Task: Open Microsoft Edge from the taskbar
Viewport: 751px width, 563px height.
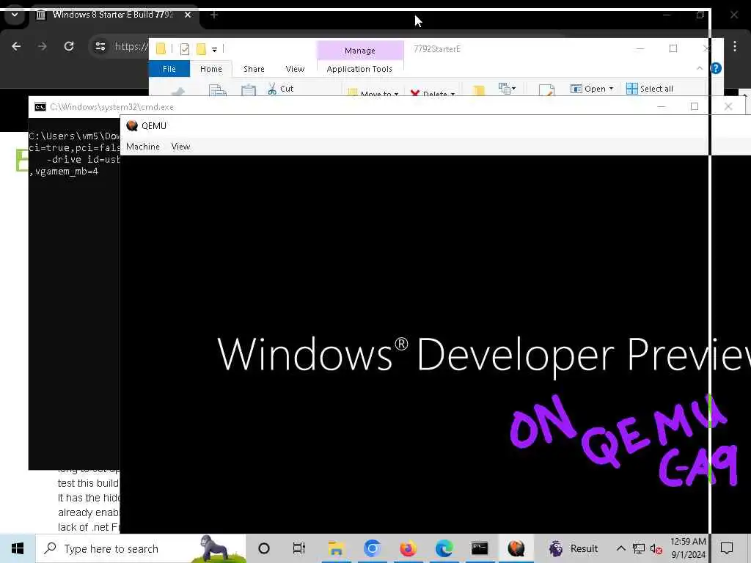Action: point(444,548)
